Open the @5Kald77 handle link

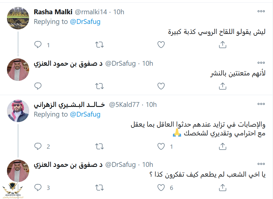[x=124, y=105]
